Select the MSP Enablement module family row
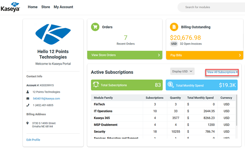This screenshot has width=245, height=148. point(163,125)
